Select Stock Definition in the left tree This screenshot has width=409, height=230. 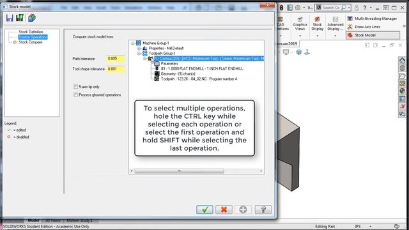point(31,32)
